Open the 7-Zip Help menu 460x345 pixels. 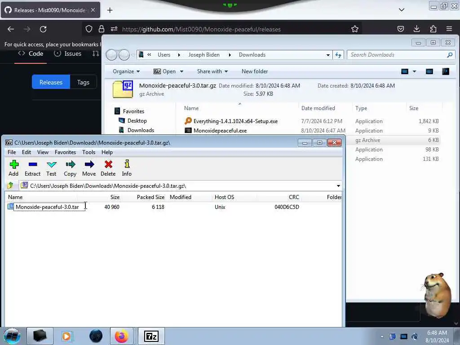[107, 152]
